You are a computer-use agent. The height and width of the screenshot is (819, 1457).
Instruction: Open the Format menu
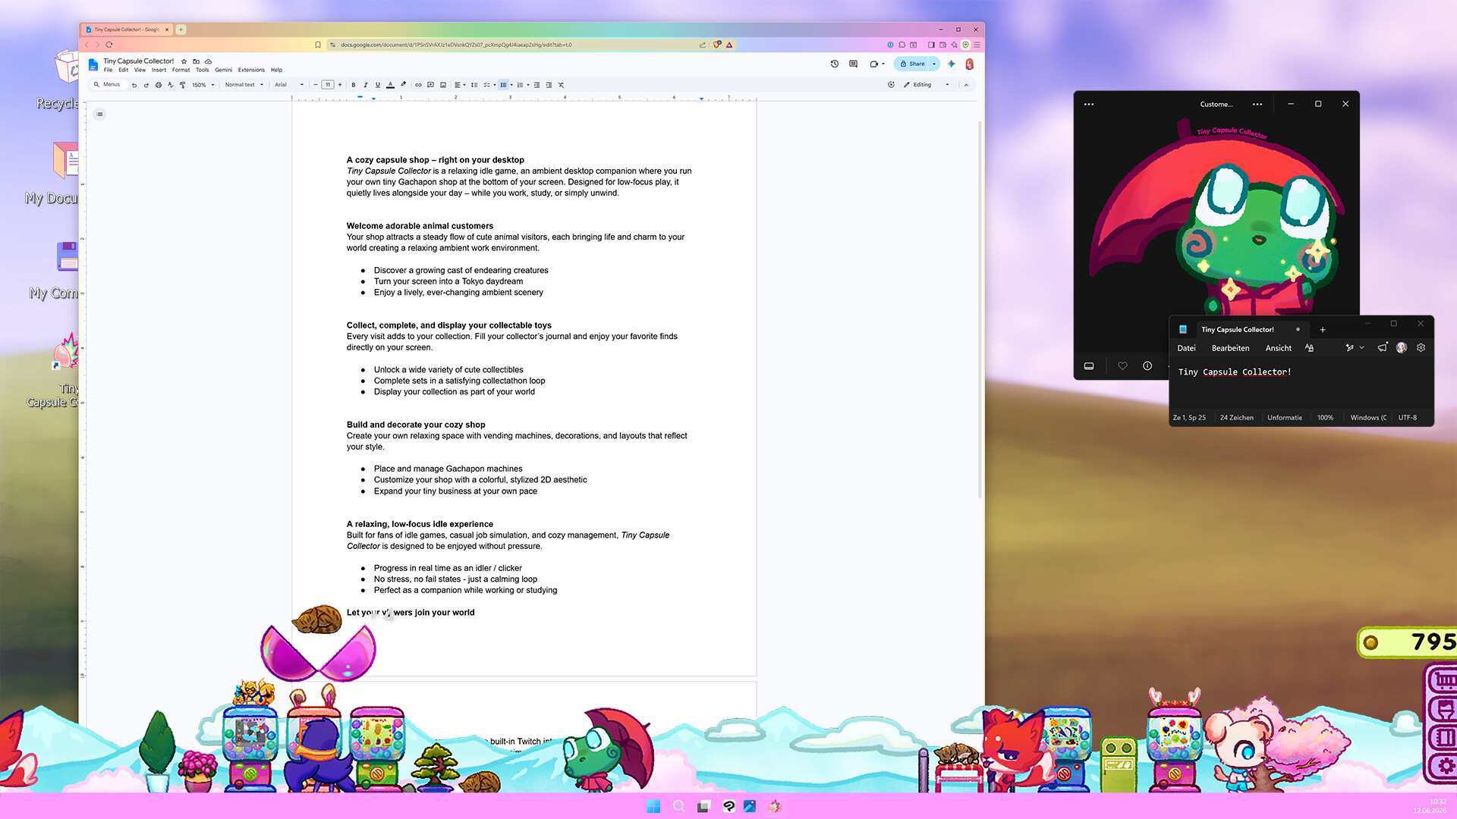click(181, 70)
